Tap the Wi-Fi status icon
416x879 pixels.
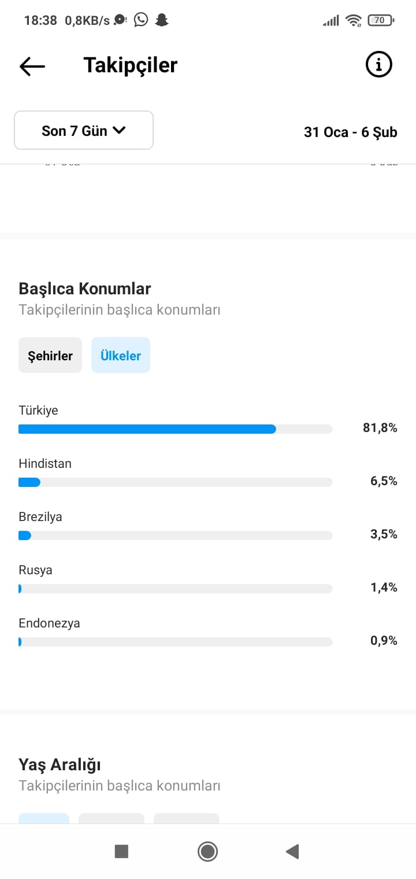click(x=353, y=21)
